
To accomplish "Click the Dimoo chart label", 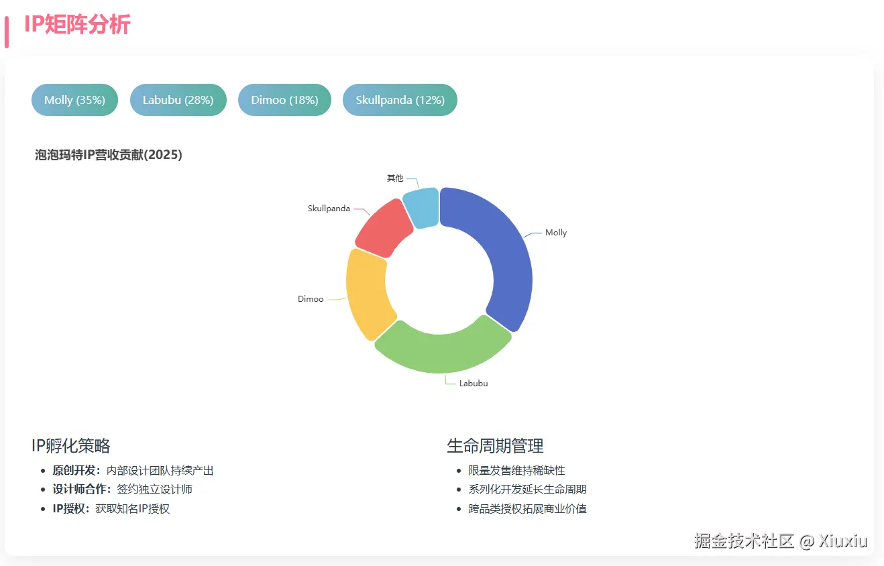I will tap(311, 299).
